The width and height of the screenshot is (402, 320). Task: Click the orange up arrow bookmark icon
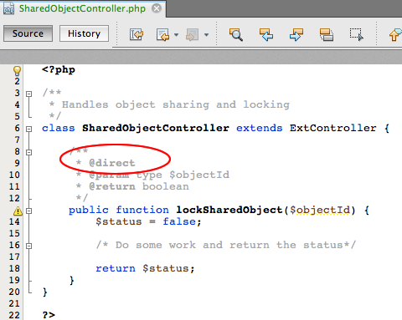pyautogui.click(x=395, y=34)
